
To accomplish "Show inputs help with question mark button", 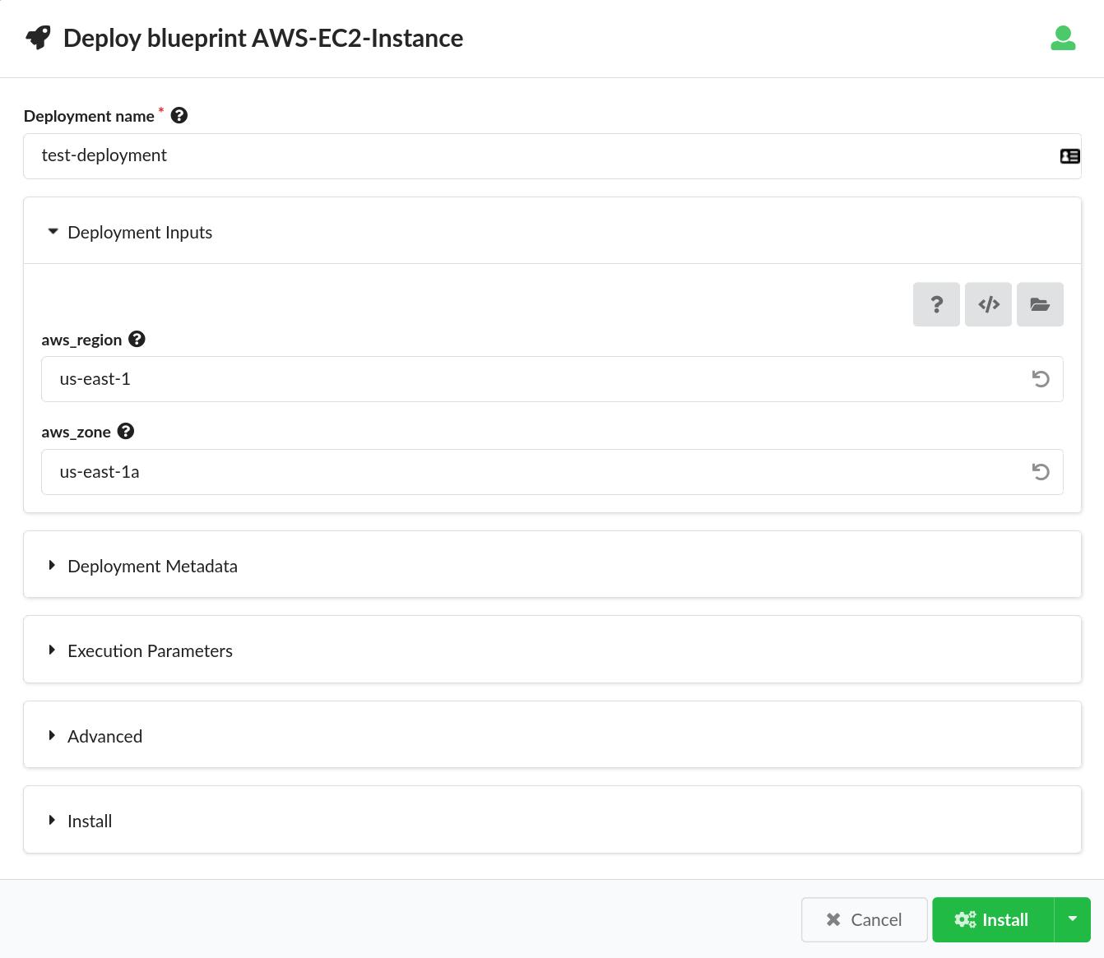I will pyautogui.click(x=936, y=304).
